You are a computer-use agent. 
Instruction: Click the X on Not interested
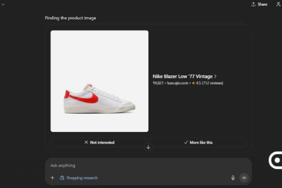[x=86, y=142]
